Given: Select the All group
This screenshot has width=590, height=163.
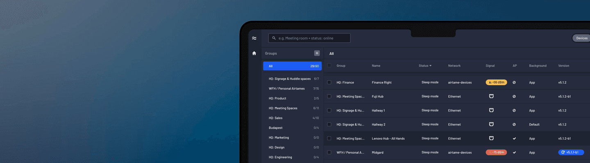Looking at the screenshot, I should pos(292,66).
